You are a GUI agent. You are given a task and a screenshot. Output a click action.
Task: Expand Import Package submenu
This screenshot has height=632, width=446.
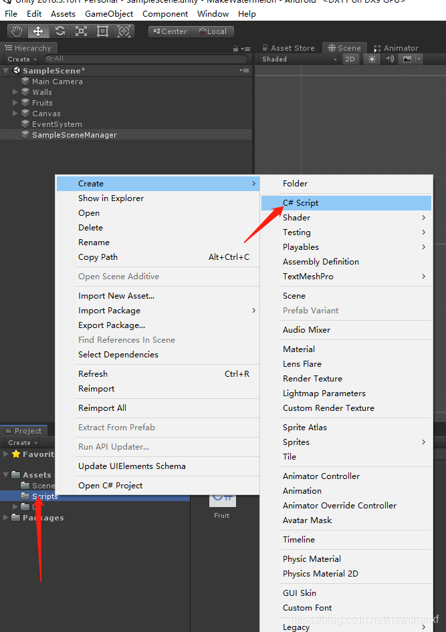pos(158,311)
